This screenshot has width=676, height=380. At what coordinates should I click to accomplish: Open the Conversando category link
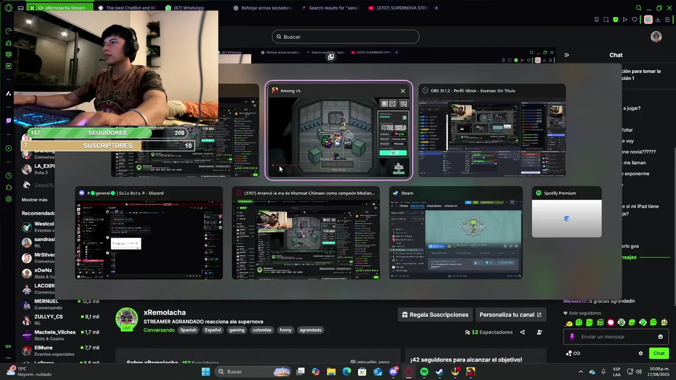(x=159, y=330)
